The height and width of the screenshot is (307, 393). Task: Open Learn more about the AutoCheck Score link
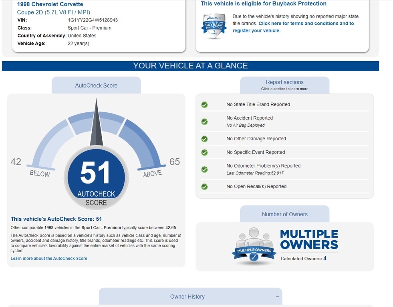tap(49, 259)
